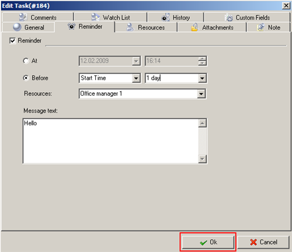Click inside the Hello message text box
Image resolution: width=292 pixels, height=252 pixels.
(111, 141)
